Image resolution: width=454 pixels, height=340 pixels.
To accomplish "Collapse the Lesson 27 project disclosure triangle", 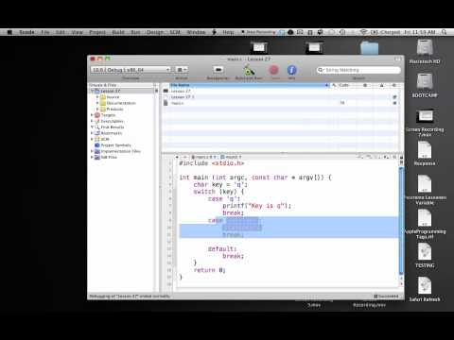I will [92, 91].
